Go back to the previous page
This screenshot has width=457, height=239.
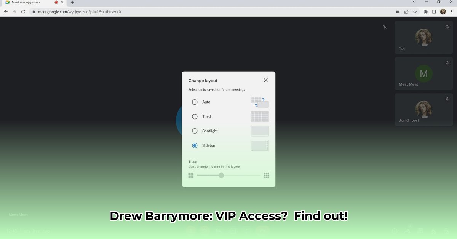tap(6, 12)
